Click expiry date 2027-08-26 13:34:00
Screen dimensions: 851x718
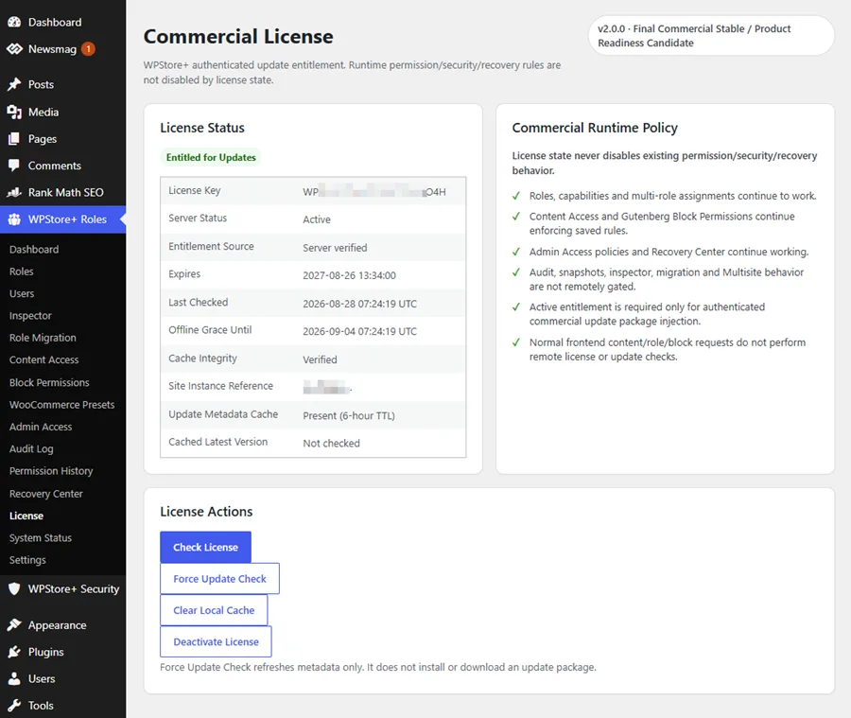click(x=350, y=275)
